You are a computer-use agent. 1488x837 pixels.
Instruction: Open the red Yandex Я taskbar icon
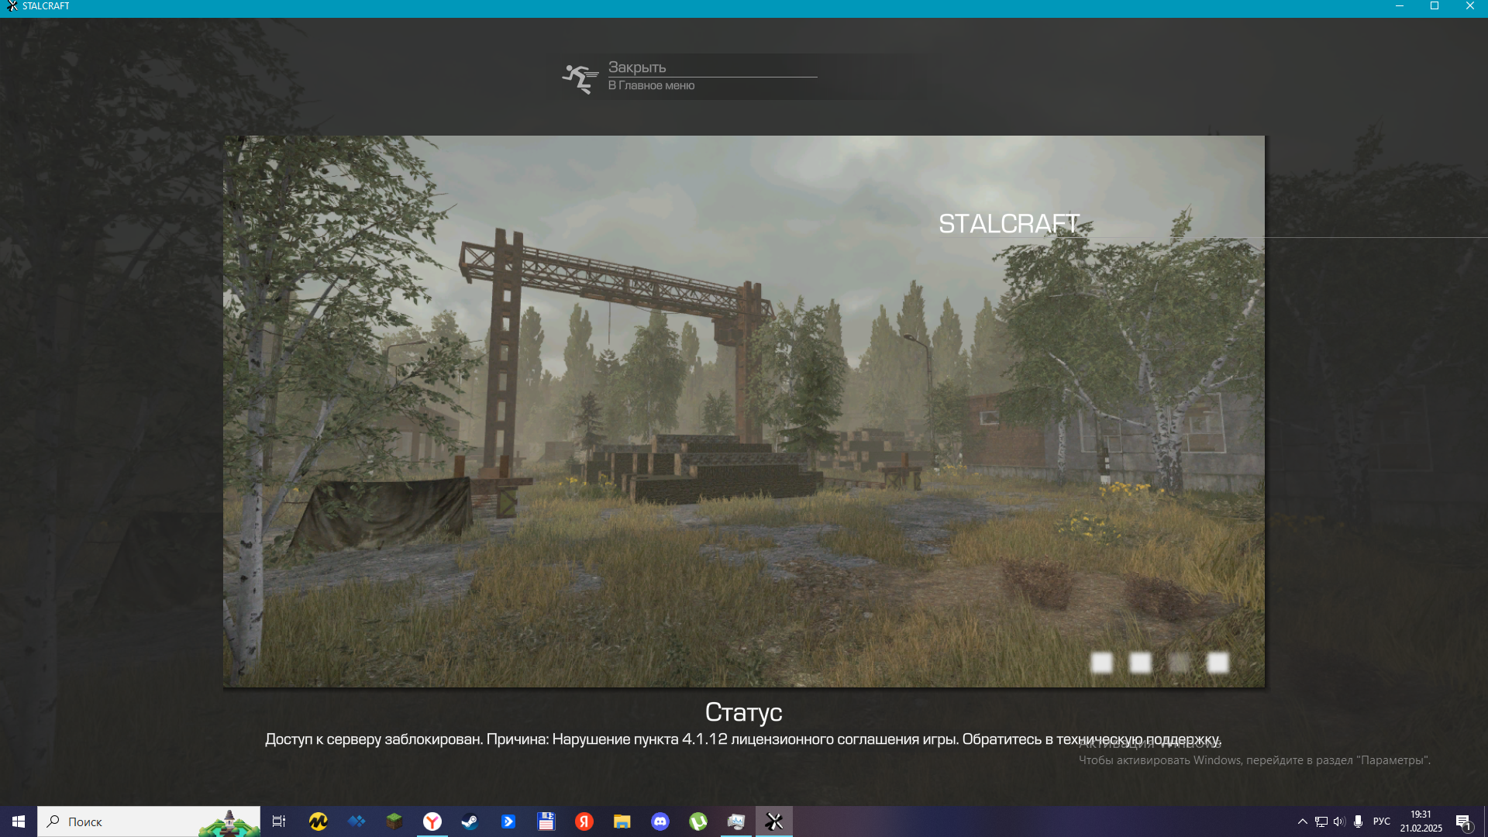tap(584, 821)
